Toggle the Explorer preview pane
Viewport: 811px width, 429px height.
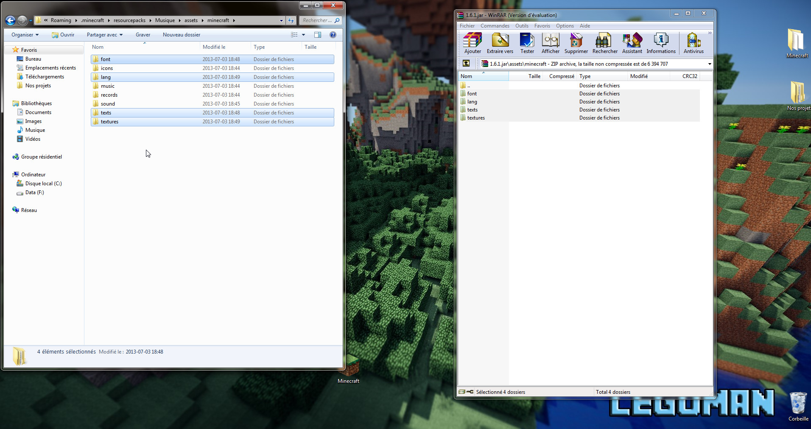[318, 35]
